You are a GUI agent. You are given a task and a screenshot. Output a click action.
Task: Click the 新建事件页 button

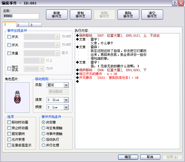[x=57, y=15]
